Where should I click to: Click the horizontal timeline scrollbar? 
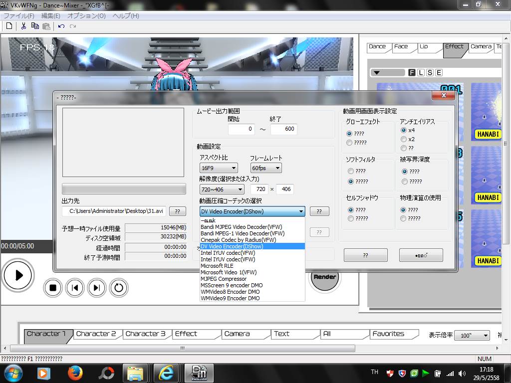[183, 348]
